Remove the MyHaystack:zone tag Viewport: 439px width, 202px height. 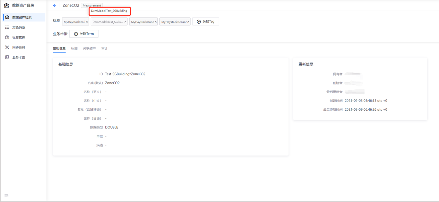155,22
